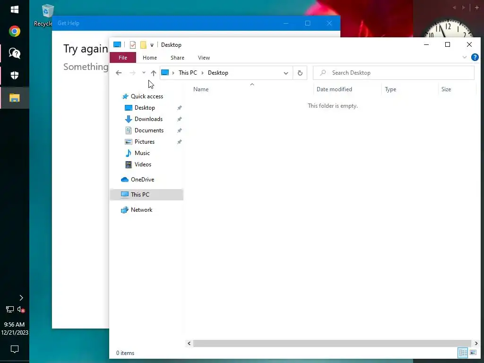
Task: Click the forward navigation arrow
Action: 132,73
